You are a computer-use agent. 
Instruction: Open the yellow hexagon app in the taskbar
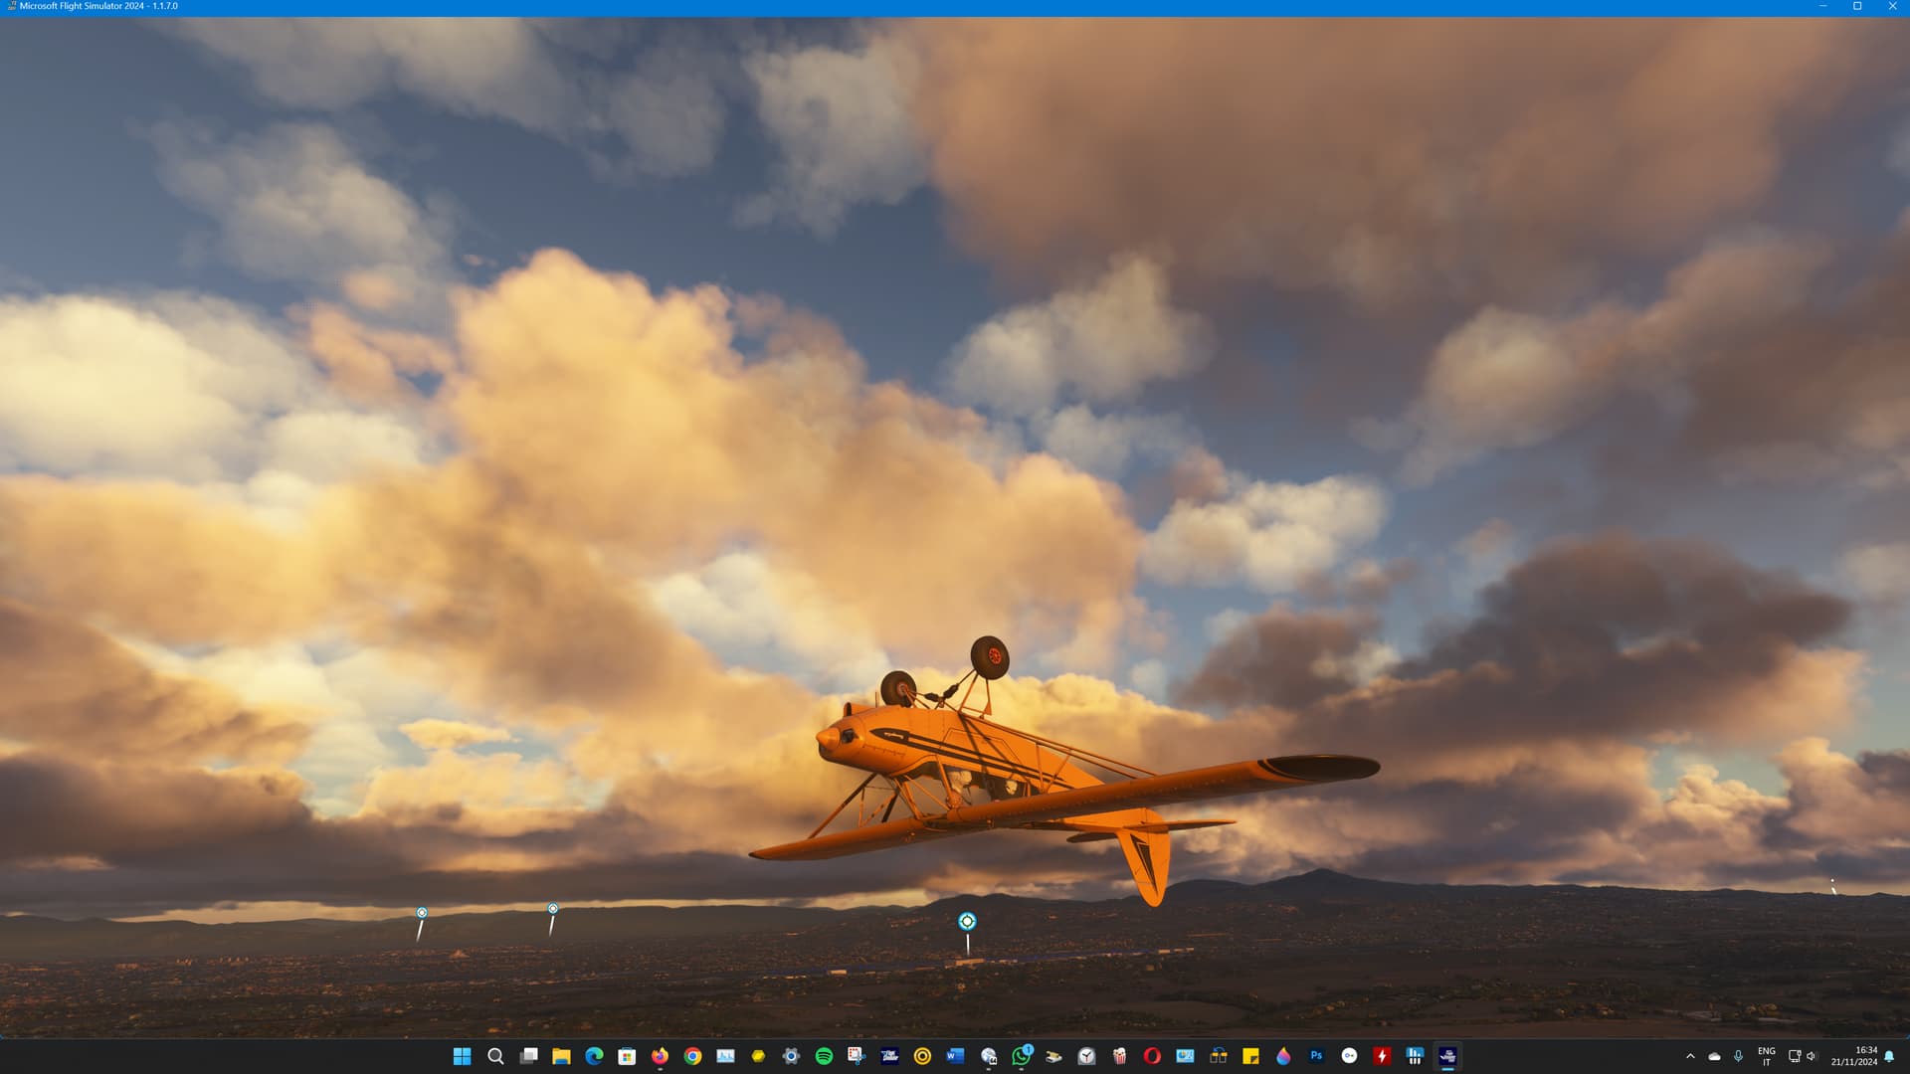(x=758, y=1056)
